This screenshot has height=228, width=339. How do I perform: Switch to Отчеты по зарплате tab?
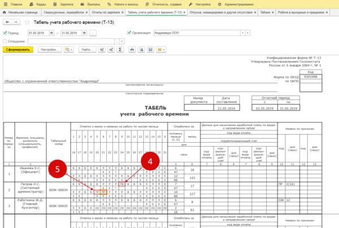click(x=107, y=12)
